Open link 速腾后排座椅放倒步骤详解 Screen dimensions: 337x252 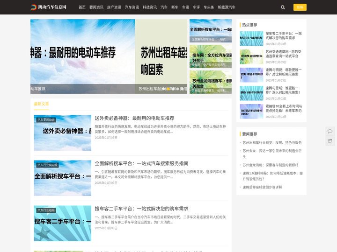[x=262, y=187]
